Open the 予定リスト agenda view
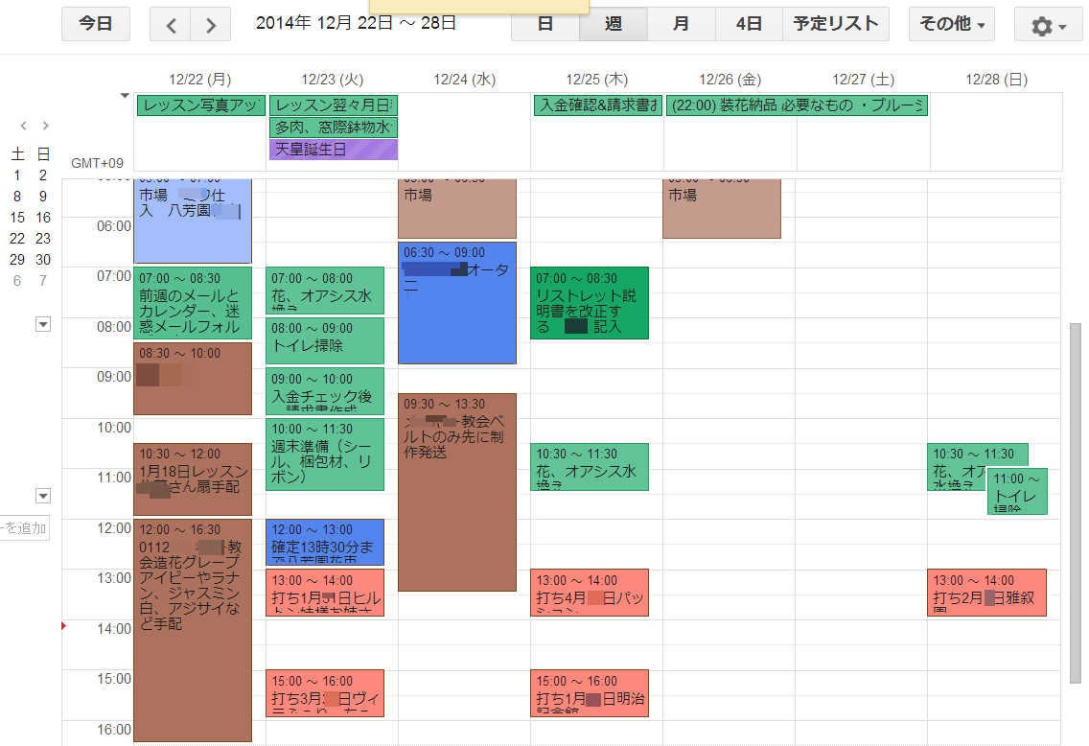Viewport: 1089px width, 746px height. pyautogui.click(x=835, y=25)
